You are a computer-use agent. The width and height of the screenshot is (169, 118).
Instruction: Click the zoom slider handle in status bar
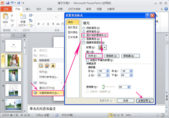coord(140,115)
